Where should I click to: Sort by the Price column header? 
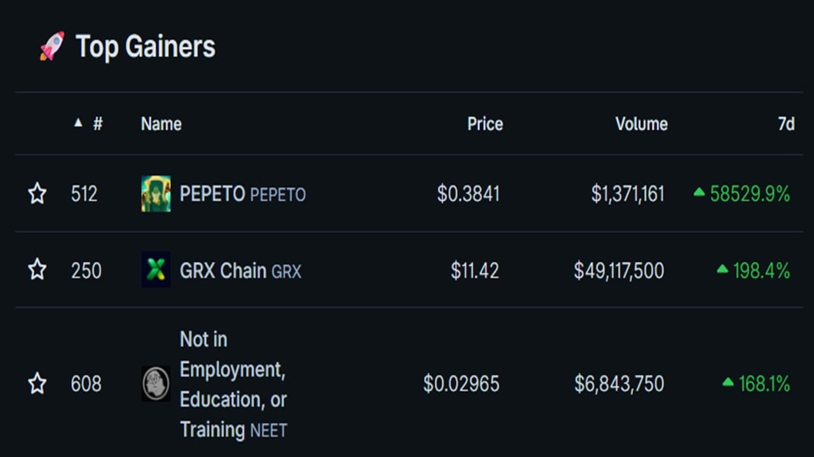coord(485,124)
